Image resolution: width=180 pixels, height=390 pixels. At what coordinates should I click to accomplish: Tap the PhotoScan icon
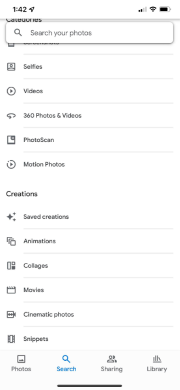pos(11,140)
